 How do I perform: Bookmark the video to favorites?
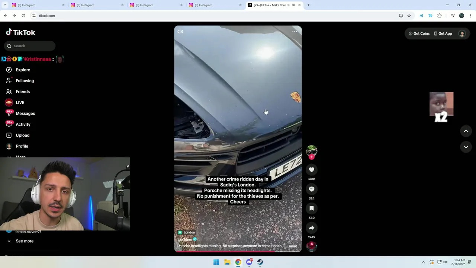tap(312, 208)
